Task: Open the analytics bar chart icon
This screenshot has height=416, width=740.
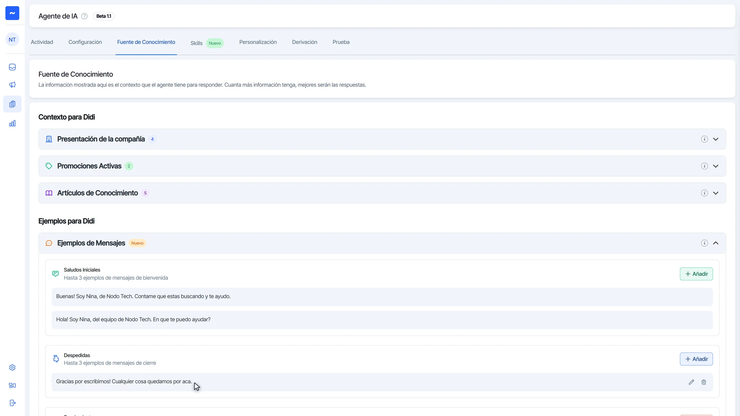Action: pyautogui.click(x=12, y=123)
